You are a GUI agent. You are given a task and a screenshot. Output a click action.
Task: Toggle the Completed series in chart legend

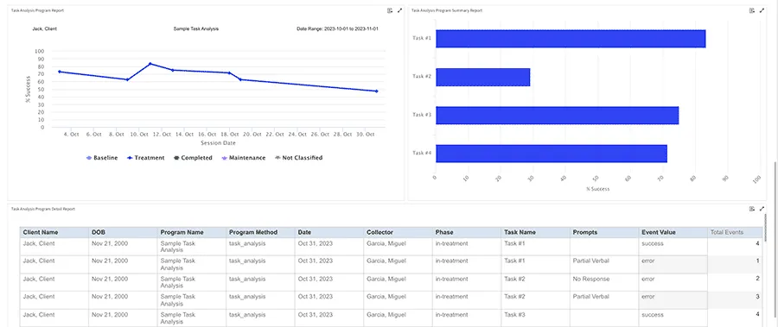[193, 158]
